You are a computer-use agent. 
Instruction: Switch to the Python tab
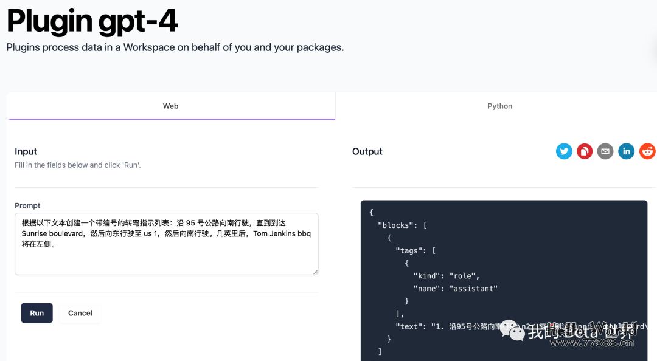[500, 106]
